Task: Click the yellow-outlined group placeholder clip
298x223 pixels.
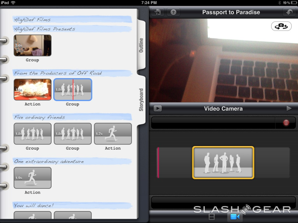Action: [223, 163]
